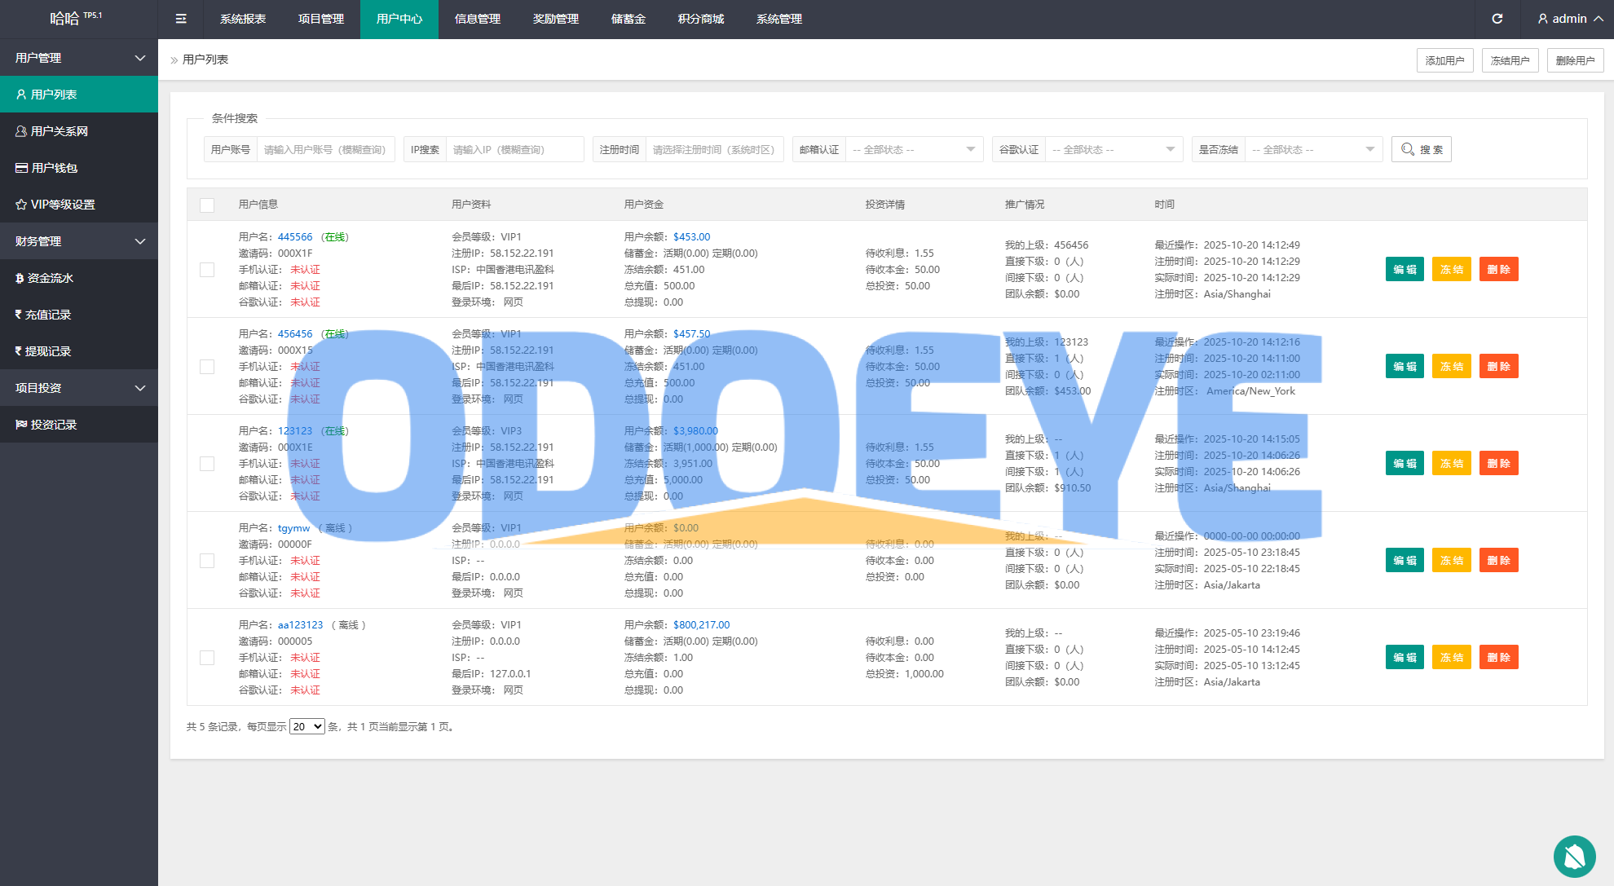The height and width of the screenshot is (886, 1614).
Task: Open the email verification status dropdown
Action: (912, 149)
